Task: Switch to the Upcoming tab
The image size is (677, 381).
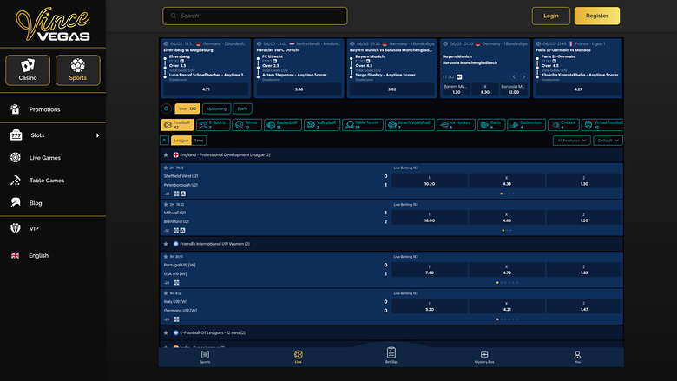Action: 217,108
